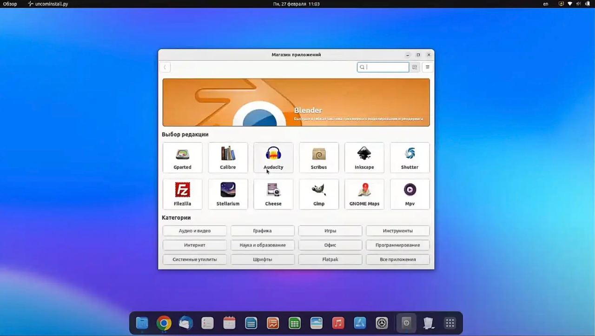Click the back arrow in the store header
The image size is (595, 336).
(165, 67)
